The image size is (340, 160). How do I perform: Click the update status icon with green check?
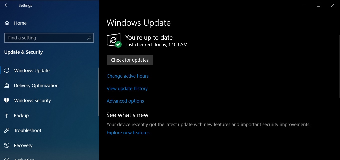(x=114, y=40)
